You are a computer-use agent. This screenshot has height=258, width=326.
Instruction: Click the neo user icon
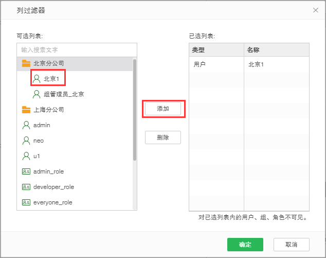tap(26, 141)
